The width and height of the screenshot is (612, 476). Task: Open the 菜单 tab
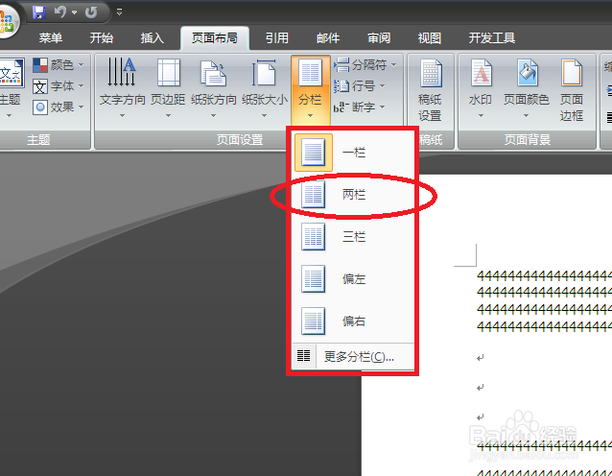click(x=51, y=37)
